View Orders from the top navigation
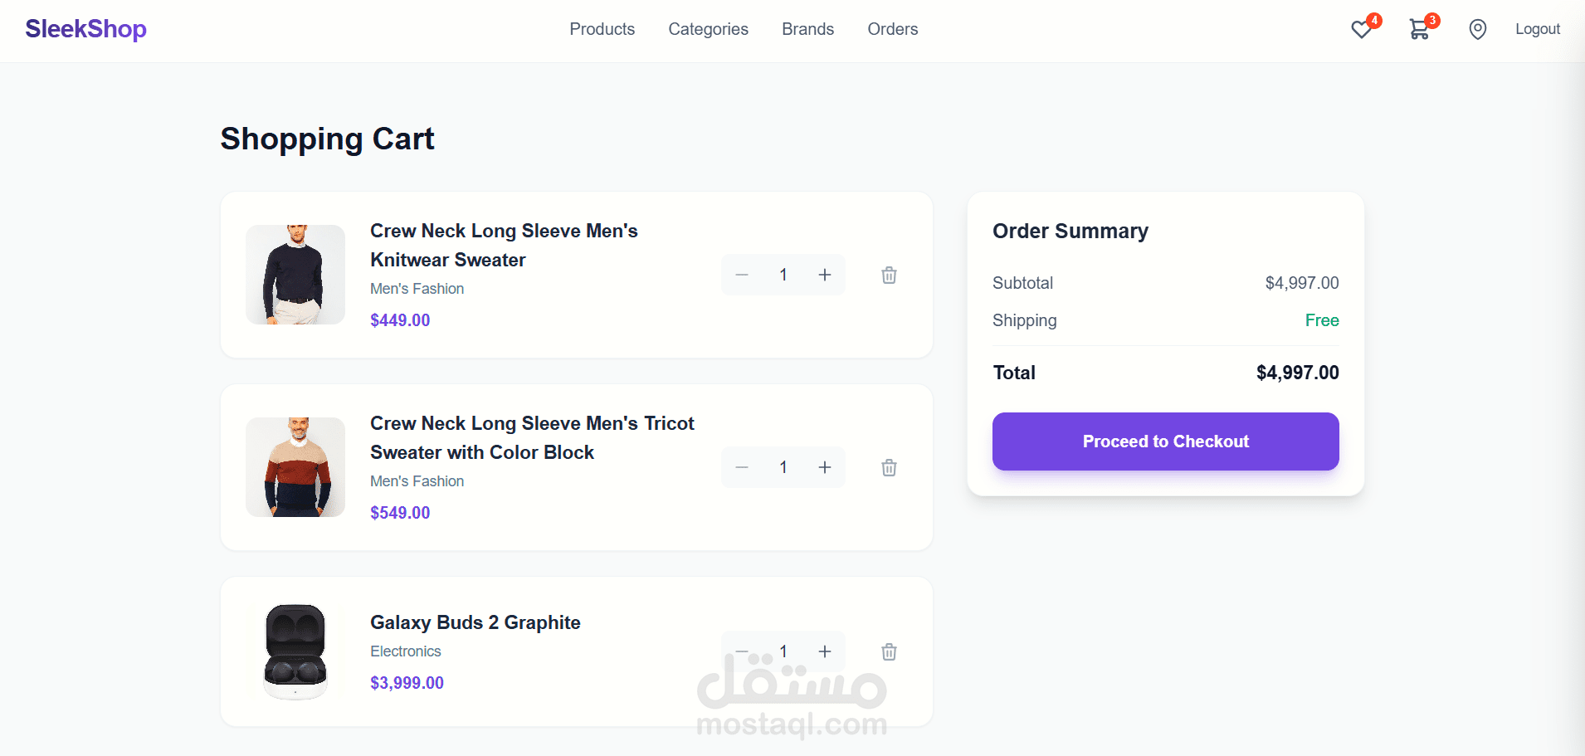 pos(892,29)
